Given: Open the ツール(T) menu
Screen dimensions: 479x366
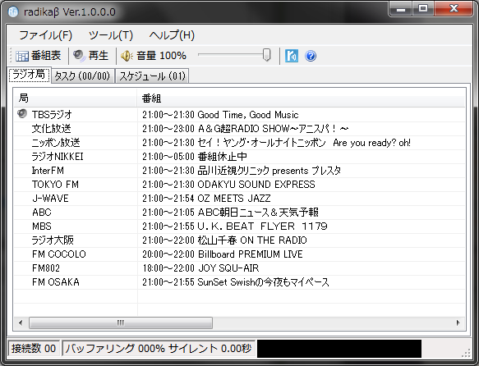Looking at the screenshot, I should [111, 35].
